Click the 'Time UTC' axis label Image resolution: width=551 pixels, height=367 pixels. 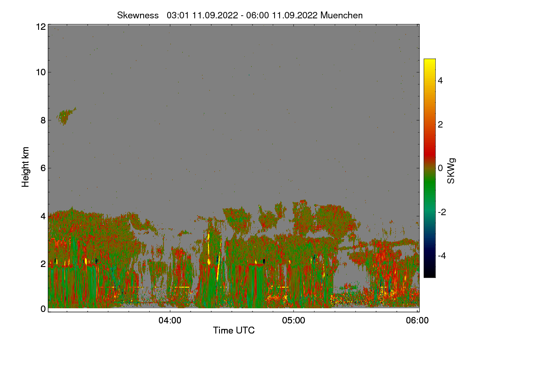(x=234, y=330)
